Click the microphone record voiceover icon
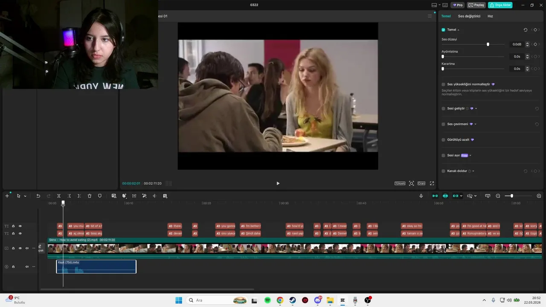This screenshot has width=546, height=307. click(421, 196)
